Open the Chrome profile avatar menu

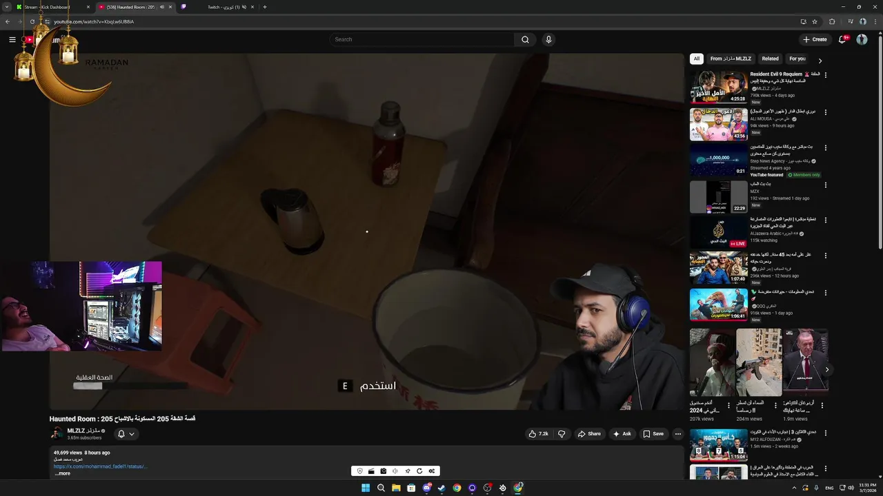click(x=862, y=21)
